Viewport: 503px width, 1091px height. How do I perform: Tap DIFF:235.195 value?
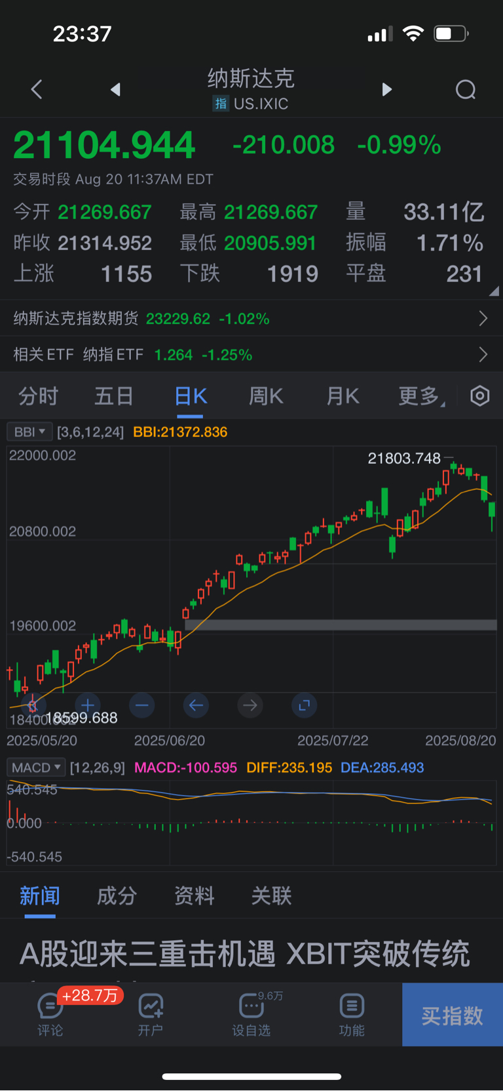tap(289, 767)
